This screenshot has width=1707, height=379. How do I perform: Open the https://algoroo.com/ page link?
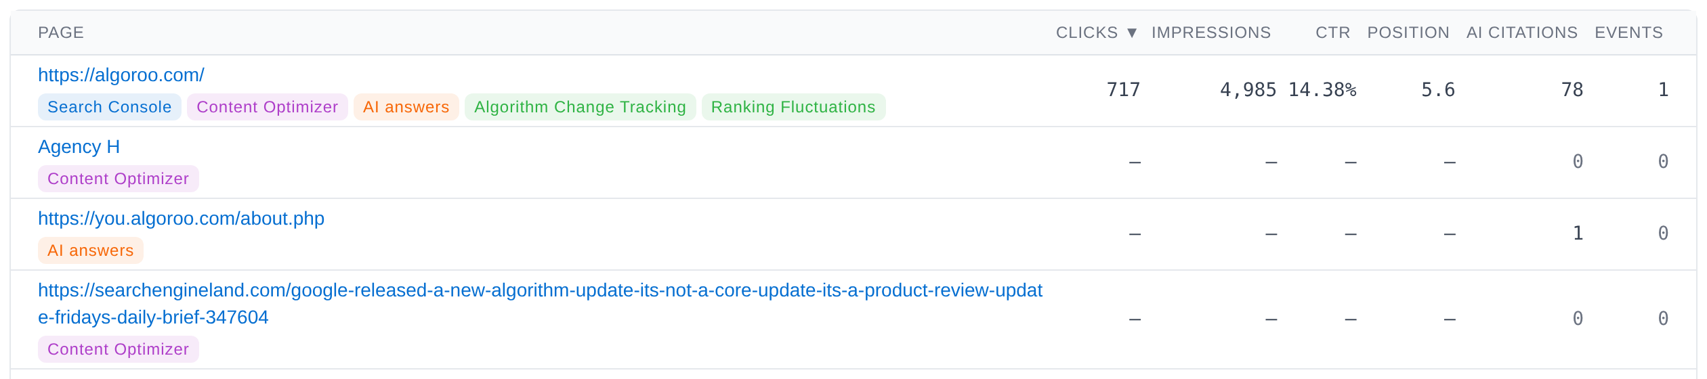(x=121, y=75)
